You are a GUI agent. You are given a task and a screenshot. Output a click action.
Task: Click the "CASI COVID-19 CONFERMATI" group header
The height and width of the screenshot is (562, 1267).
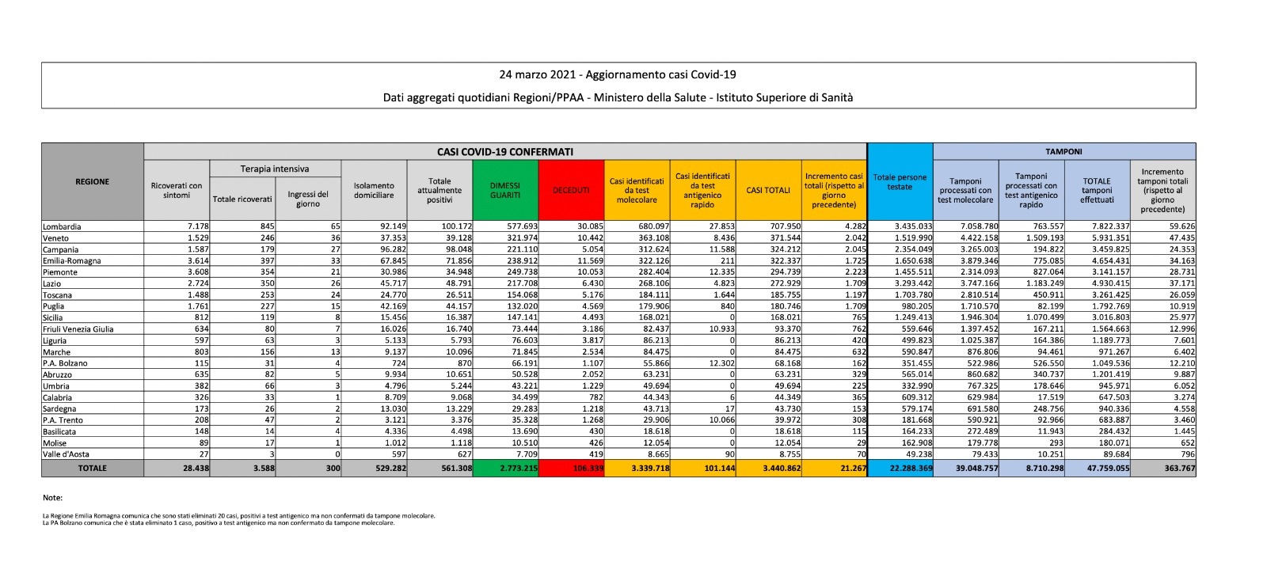[x=505, y=151]
